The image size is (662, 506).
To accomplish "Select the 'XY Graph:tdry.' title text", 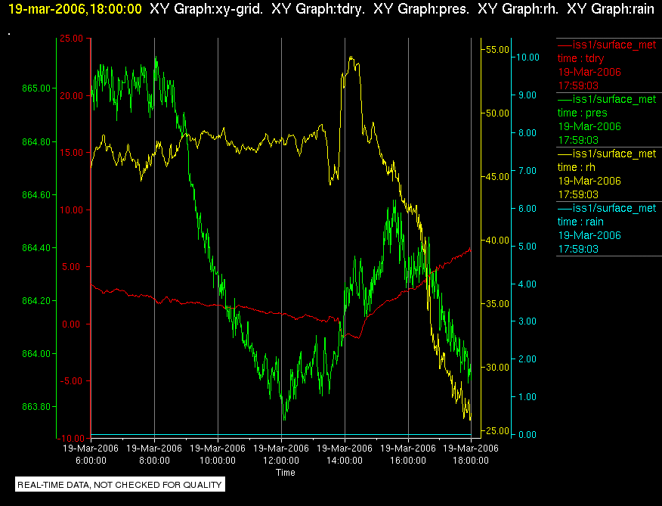I will point(318,9).
